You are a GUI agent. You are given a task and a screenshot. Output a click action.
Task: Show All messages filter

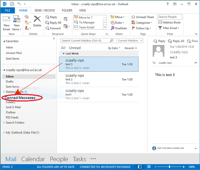63,48
